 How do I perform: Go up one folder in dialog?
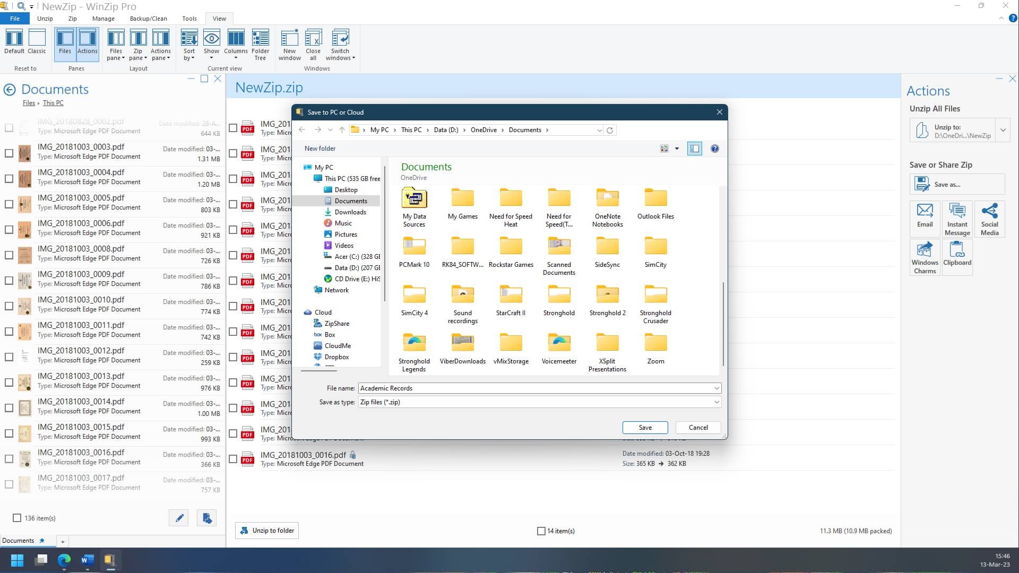(x=342, y=130)
